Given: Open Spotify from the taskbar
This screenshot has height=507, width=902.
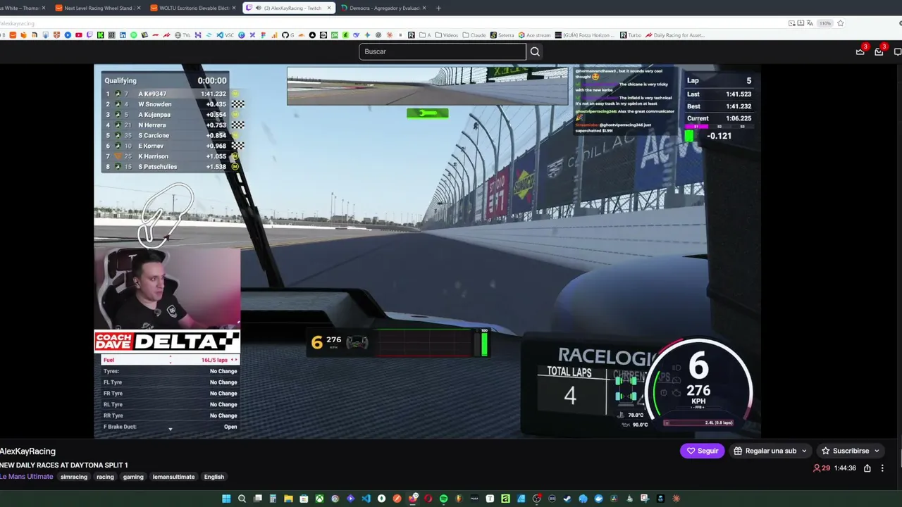Looking at the screenshot, I should 443,499.
